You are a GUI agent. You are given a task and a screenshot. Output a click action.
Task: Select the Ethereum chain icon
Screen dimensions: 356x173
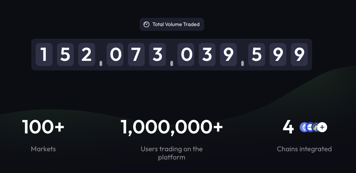[303, 127]
